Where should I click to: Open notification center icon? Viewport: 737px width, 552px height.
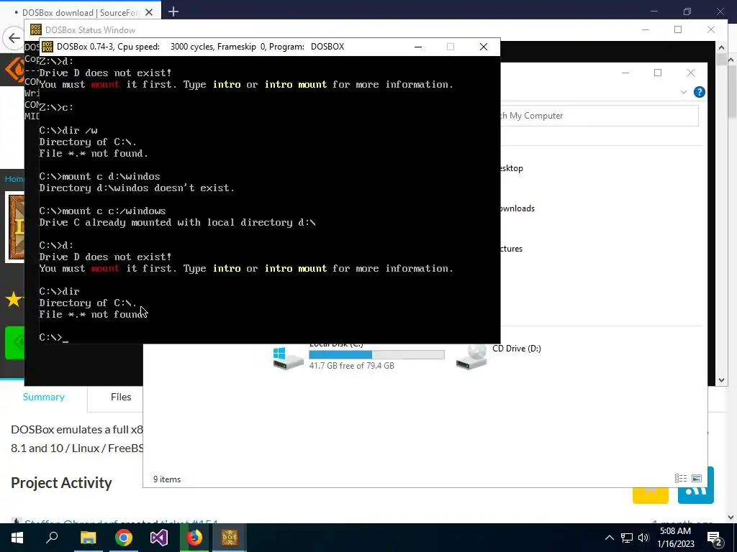click(715, 539)
